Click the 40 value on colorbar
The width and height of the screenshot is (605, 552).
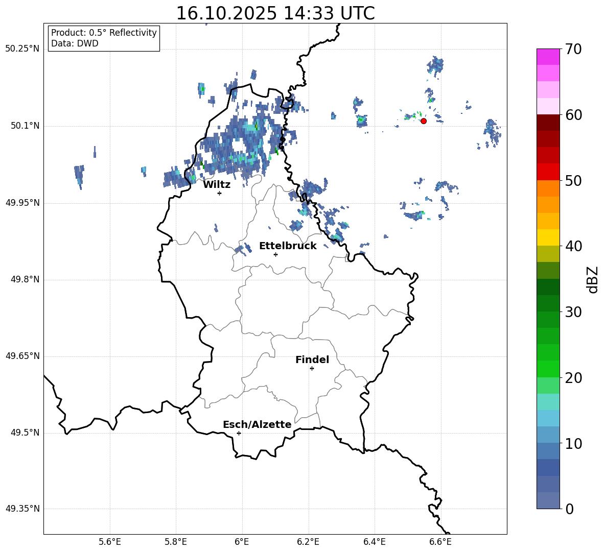573,246
